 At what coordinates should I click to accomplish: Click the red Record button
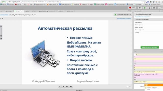tap(132, 8)
